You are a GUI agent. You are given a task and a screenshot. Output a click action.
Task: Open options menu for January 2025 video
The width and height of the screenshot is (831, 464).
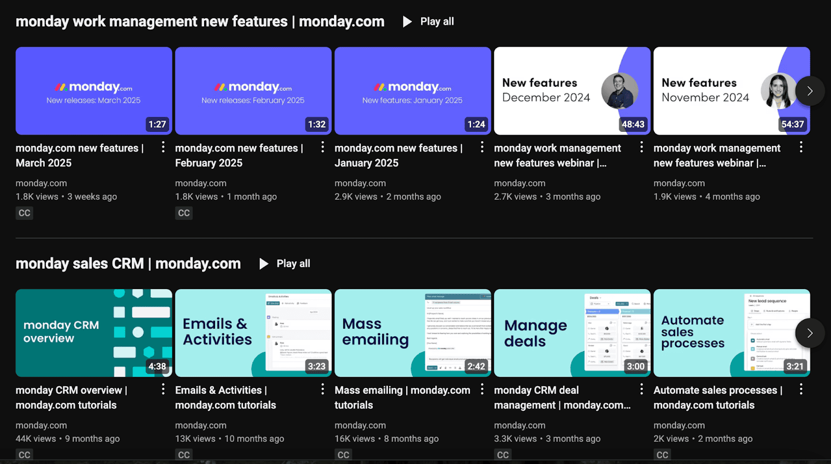(x=482, y=147)
